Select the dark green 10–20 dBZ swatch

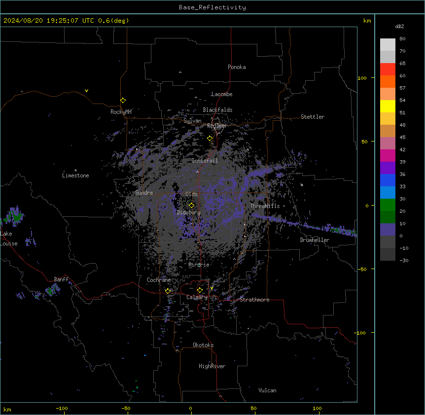388,217
